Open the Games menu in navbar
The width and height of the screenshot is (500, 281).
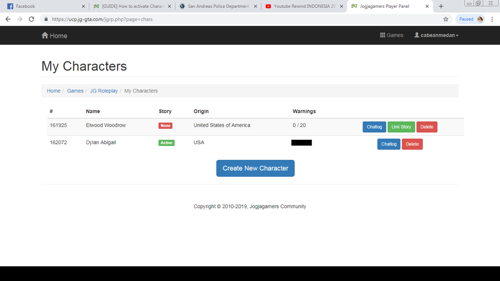click(391, 35)
